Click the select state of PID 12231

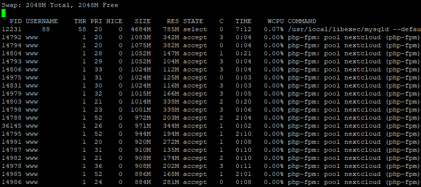click(x=195, y=29)
